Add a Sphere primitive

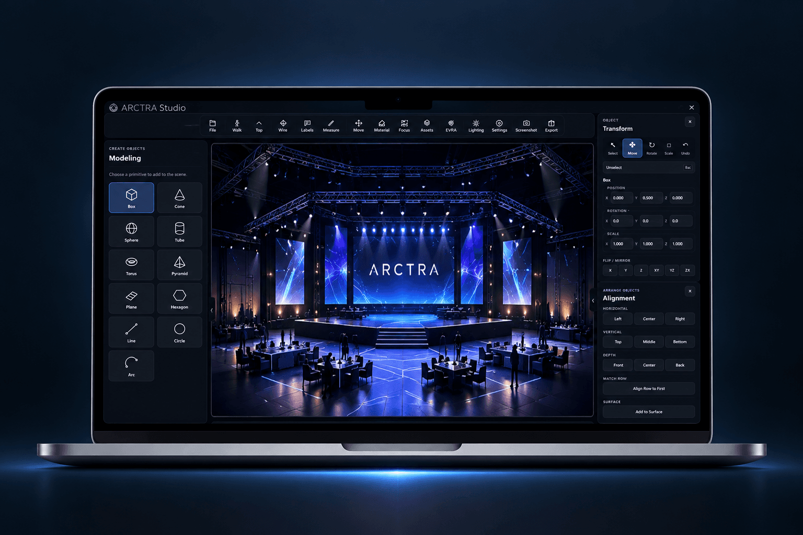tap(131, 231)
